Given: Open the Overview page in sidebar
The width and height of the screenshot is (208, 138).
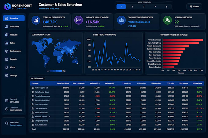Looking at the screenshot, I should pos(14,18).
